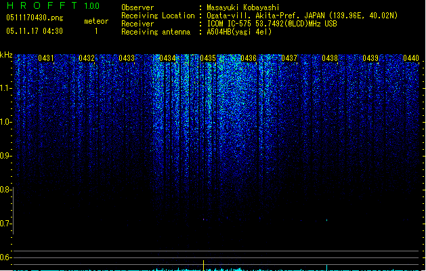Viewport: 426px width, 271px height.
Task: Click the 0435 time marker
Action: (208, 58)
